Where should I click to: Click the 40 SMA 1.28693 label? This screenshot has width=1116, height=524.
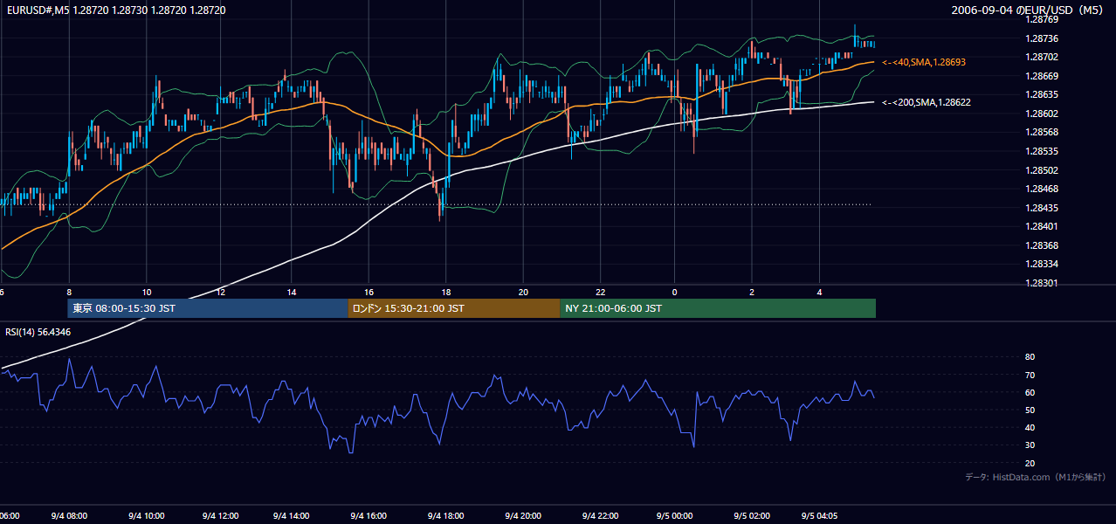click(x=924, y=63)
